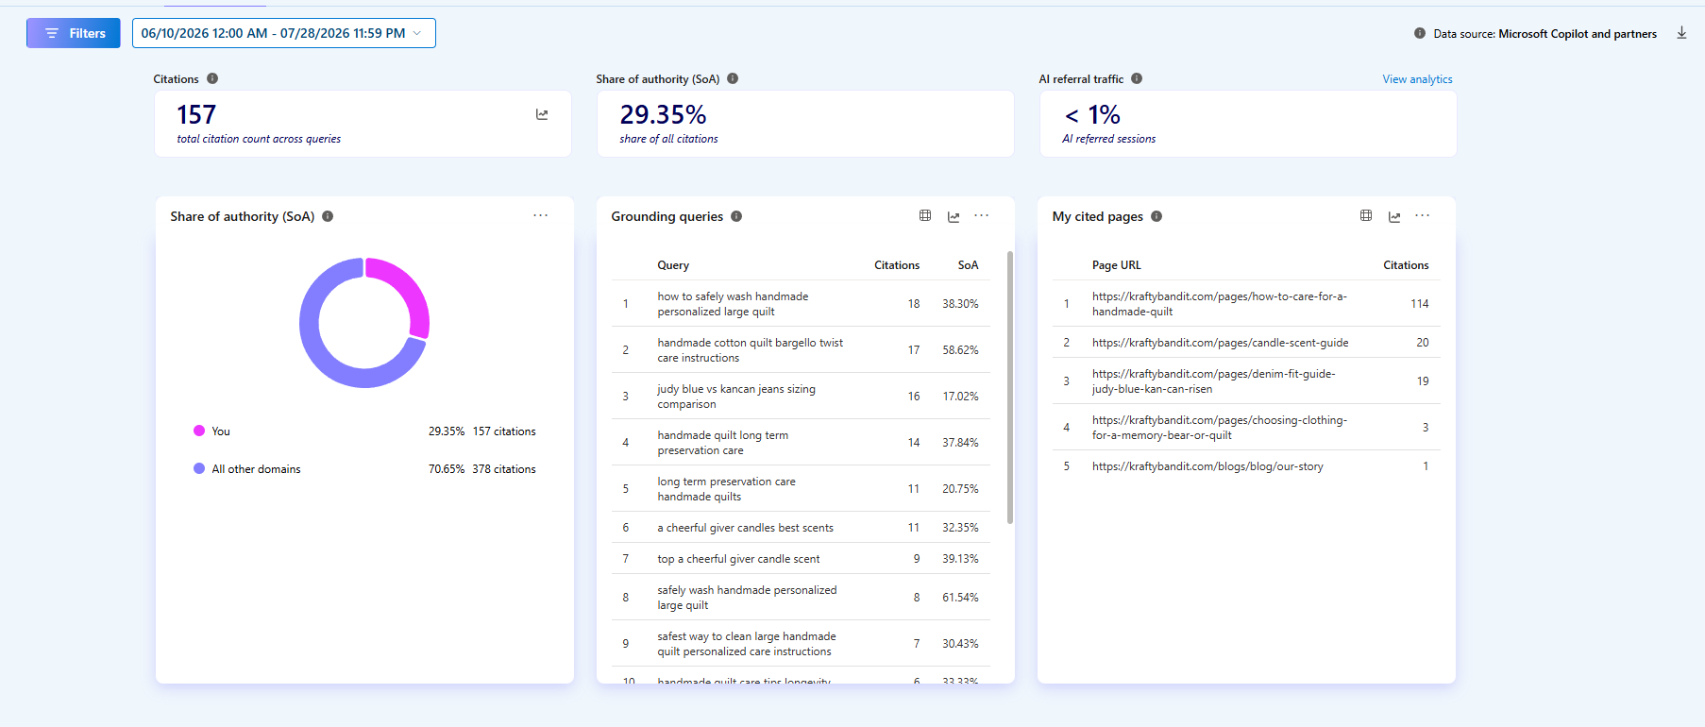
Task: Show info for Share of authority chart panel
Action: point(328,216)
